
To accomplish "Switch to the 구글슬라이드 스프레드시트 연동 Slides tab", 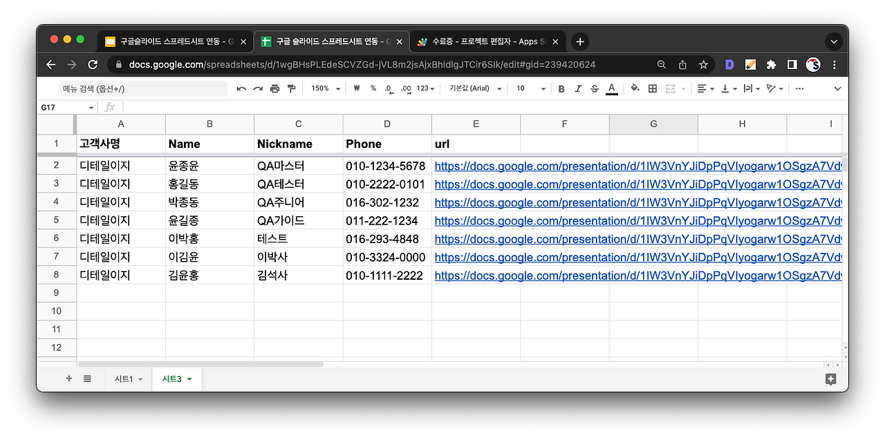I will [x=176, y=41].
